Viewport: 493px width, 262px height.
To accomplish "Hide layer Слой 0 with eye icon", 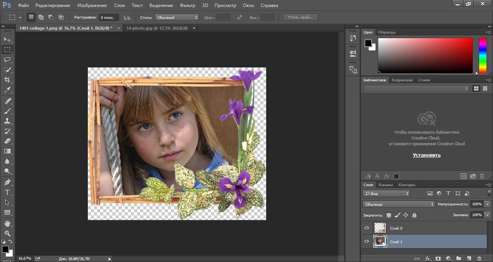I will tap(367, 228).
